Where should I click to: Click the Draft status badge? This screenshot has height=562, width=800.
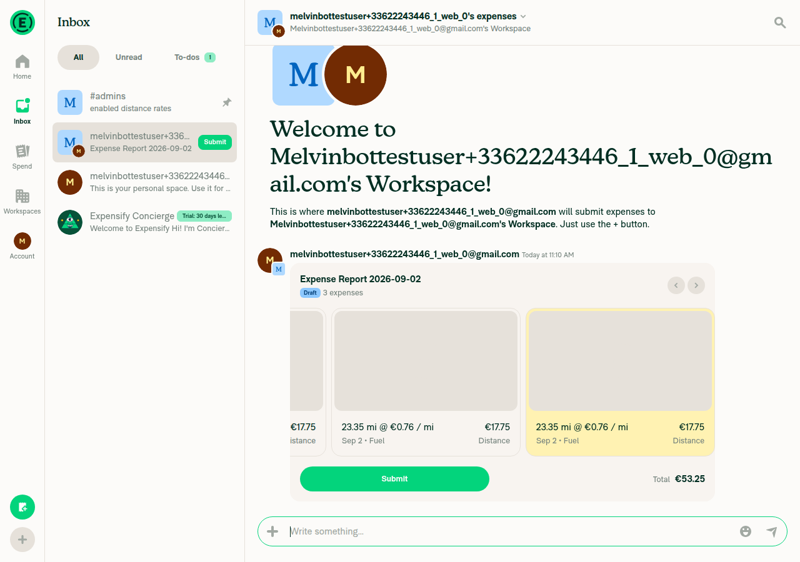(x=310, y=293)
